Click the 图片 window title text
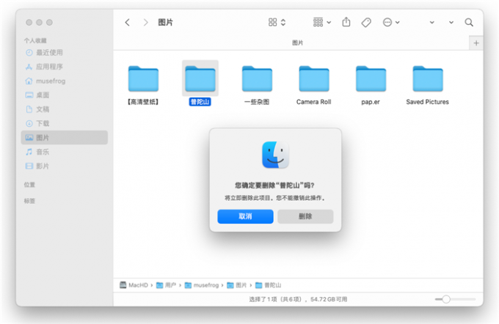Viewport: 499px width, 324px height. click(166, 22)
